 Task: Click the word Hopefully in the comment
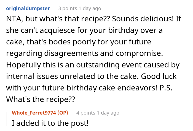click(23, 65)
